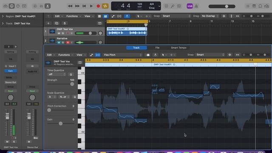This screenshot has width=272, height=153.
Task: Toggle the Inspector button in control bar
Action: pyautogui.click(x=11, y=6)
